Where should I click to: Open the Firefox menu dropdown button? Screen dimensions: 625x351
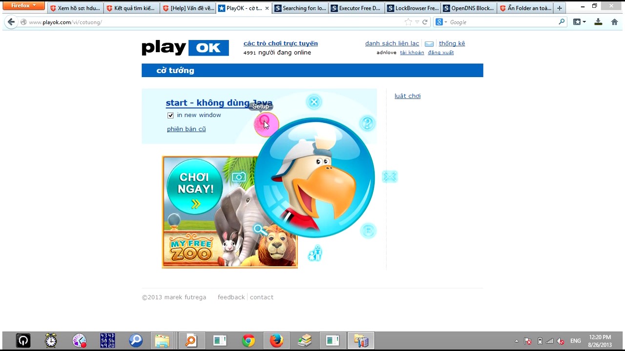pyautogui.click(x=24, y=5)
